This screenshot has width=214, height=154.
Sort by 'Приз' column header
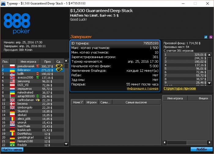(x=47, y=61)
